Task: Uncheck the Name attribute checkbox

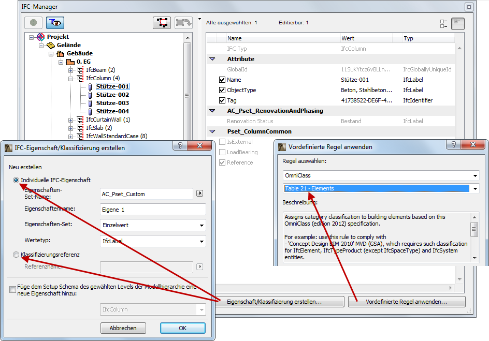Action: (x=222, y=80)
